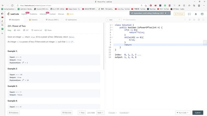Screen dimensions: 207x116
Task: Open the Discuss nav item
Action: (61, 14)
